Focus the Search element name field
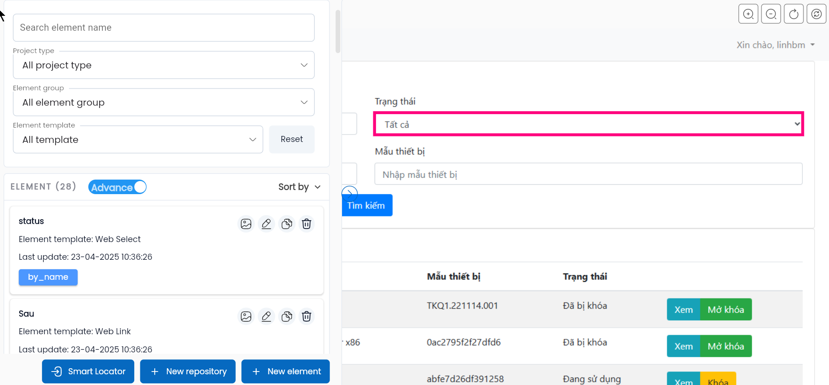This screenshot has height=385, width=829. pyautogui.click(x=164, y=27)
